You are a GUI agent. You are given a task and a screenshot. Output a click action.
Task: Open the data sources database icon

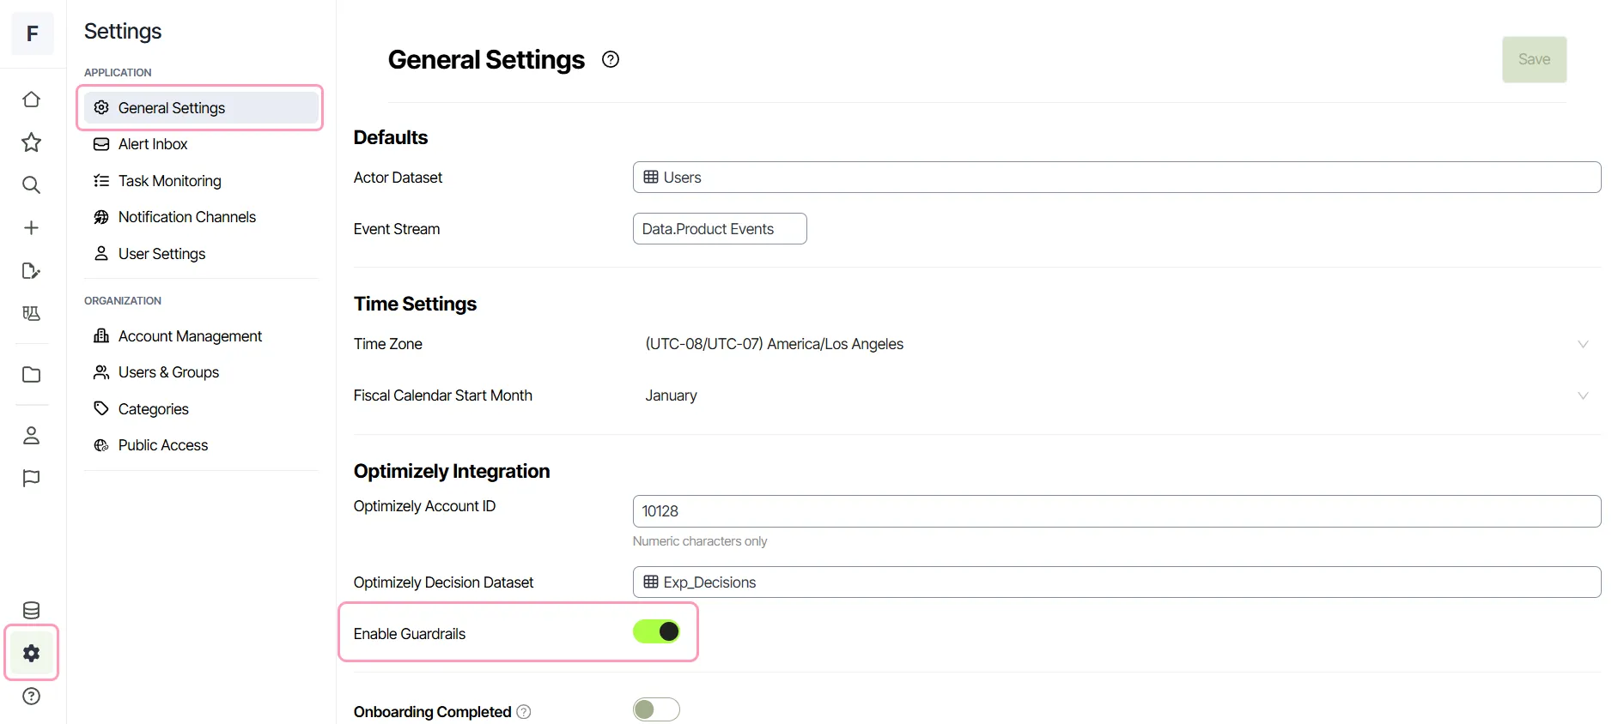32,610
